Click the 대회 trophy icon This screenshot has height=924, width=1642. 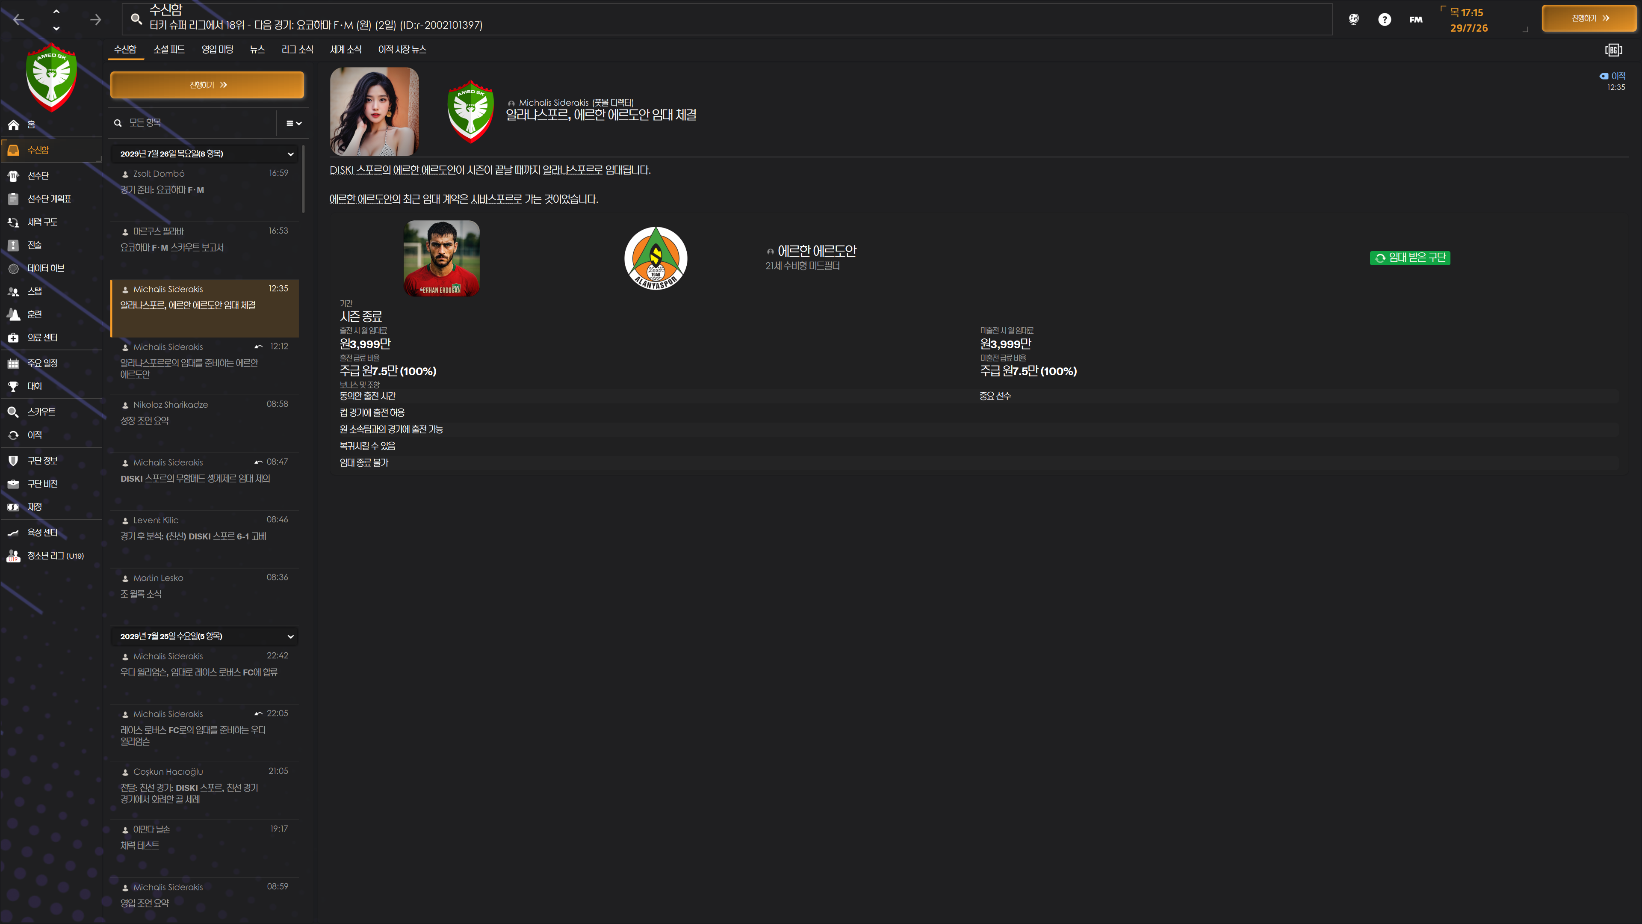click(x=13, y=386)
